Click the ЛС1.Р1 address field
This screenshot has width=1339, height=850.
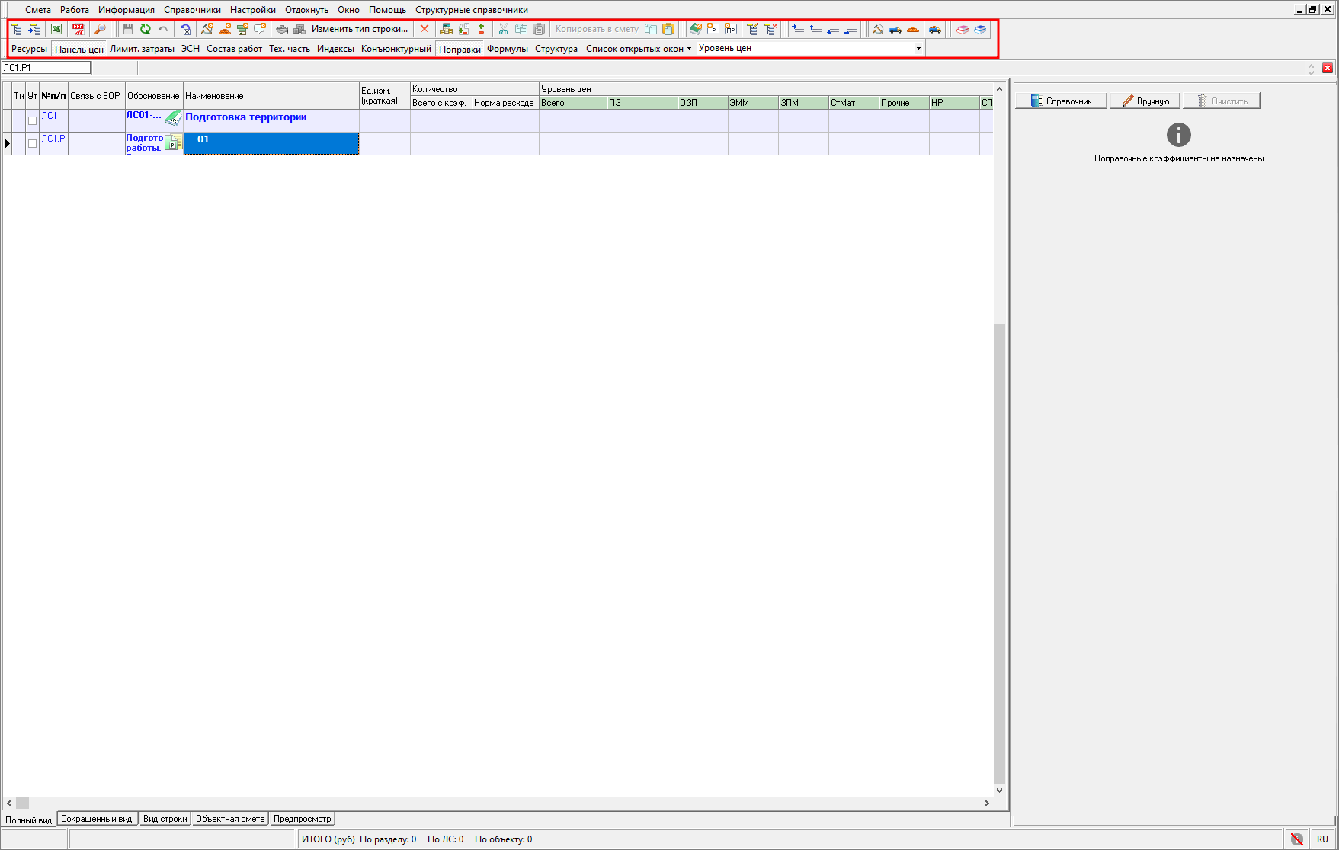pos(46,68)
